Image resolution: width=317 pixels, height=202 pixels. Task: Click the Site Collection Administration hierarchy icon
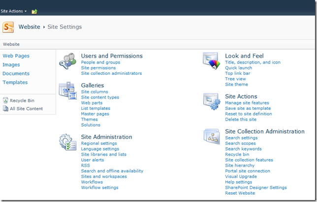212,136
